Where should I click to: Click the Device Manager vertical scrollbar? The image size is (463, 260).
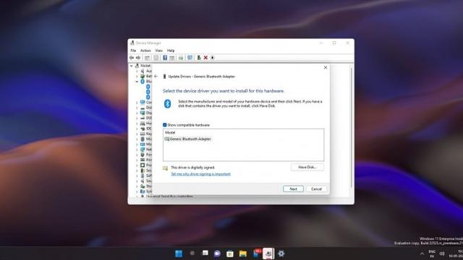(352, 128)
